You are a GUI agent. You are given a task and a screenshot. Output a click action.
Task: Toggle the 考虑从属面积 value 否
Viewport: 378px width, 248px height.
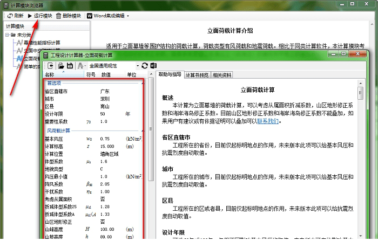point(103,199)
